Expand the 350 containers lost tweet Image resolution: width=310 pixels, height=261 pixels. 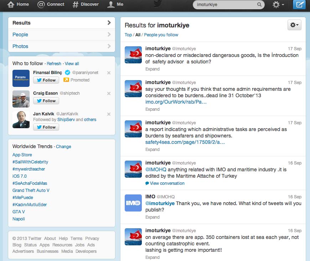tap(153, 257)
